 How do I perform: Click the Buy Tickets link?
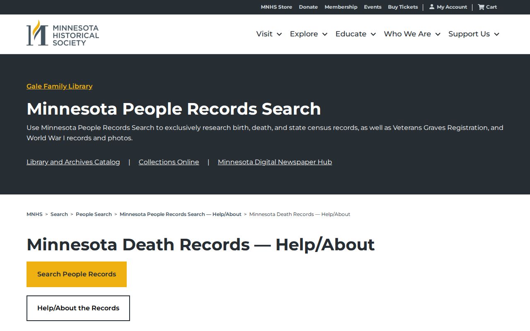pos(403,7)
